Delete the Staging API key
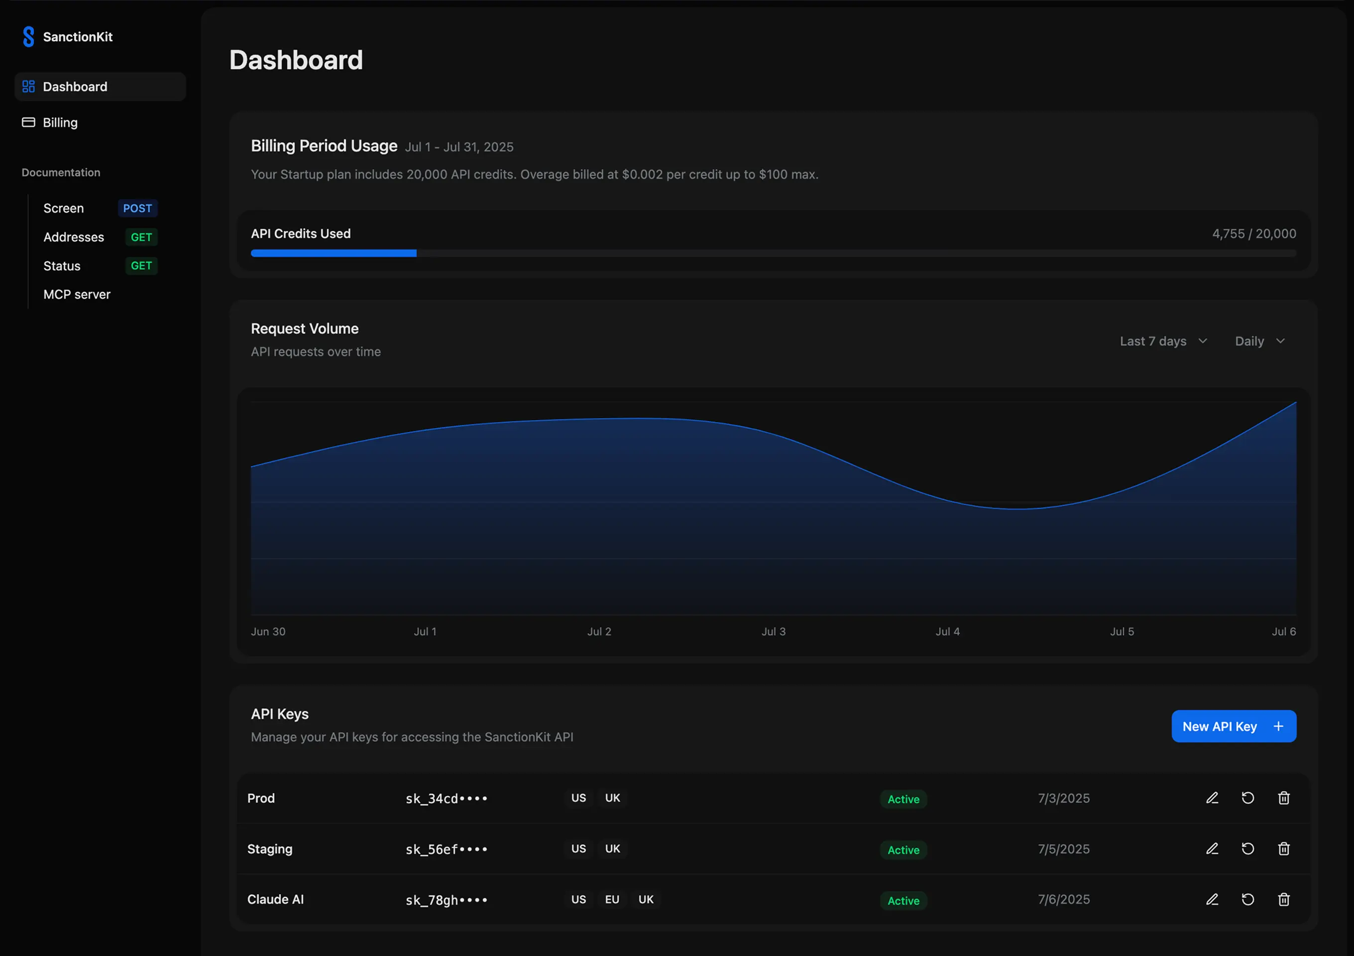Viewport: 1354px width, 956px height. click(1284, 848)
